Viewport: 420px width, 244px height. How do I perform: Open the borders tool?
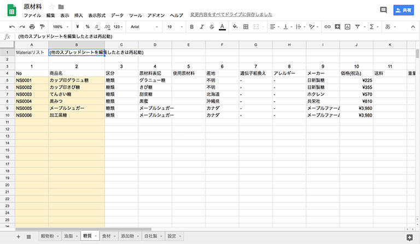tap(246, 26)
